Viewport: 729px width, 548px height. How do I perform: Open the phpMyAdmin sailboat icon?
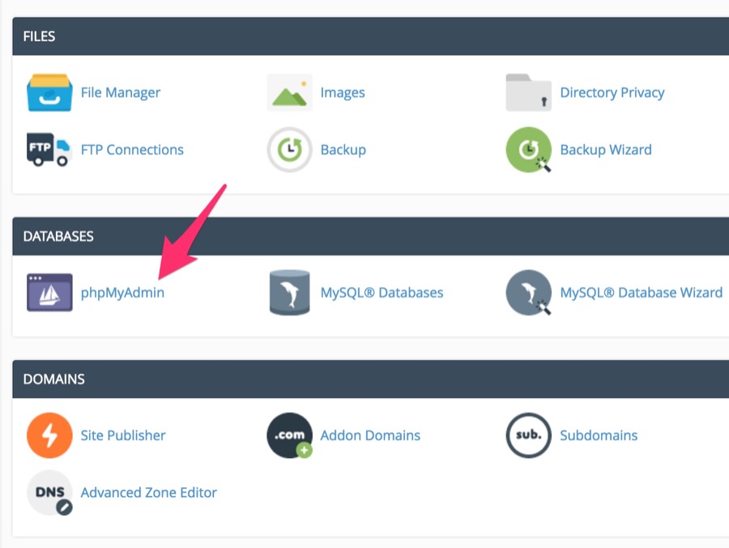tap(49, 292)
